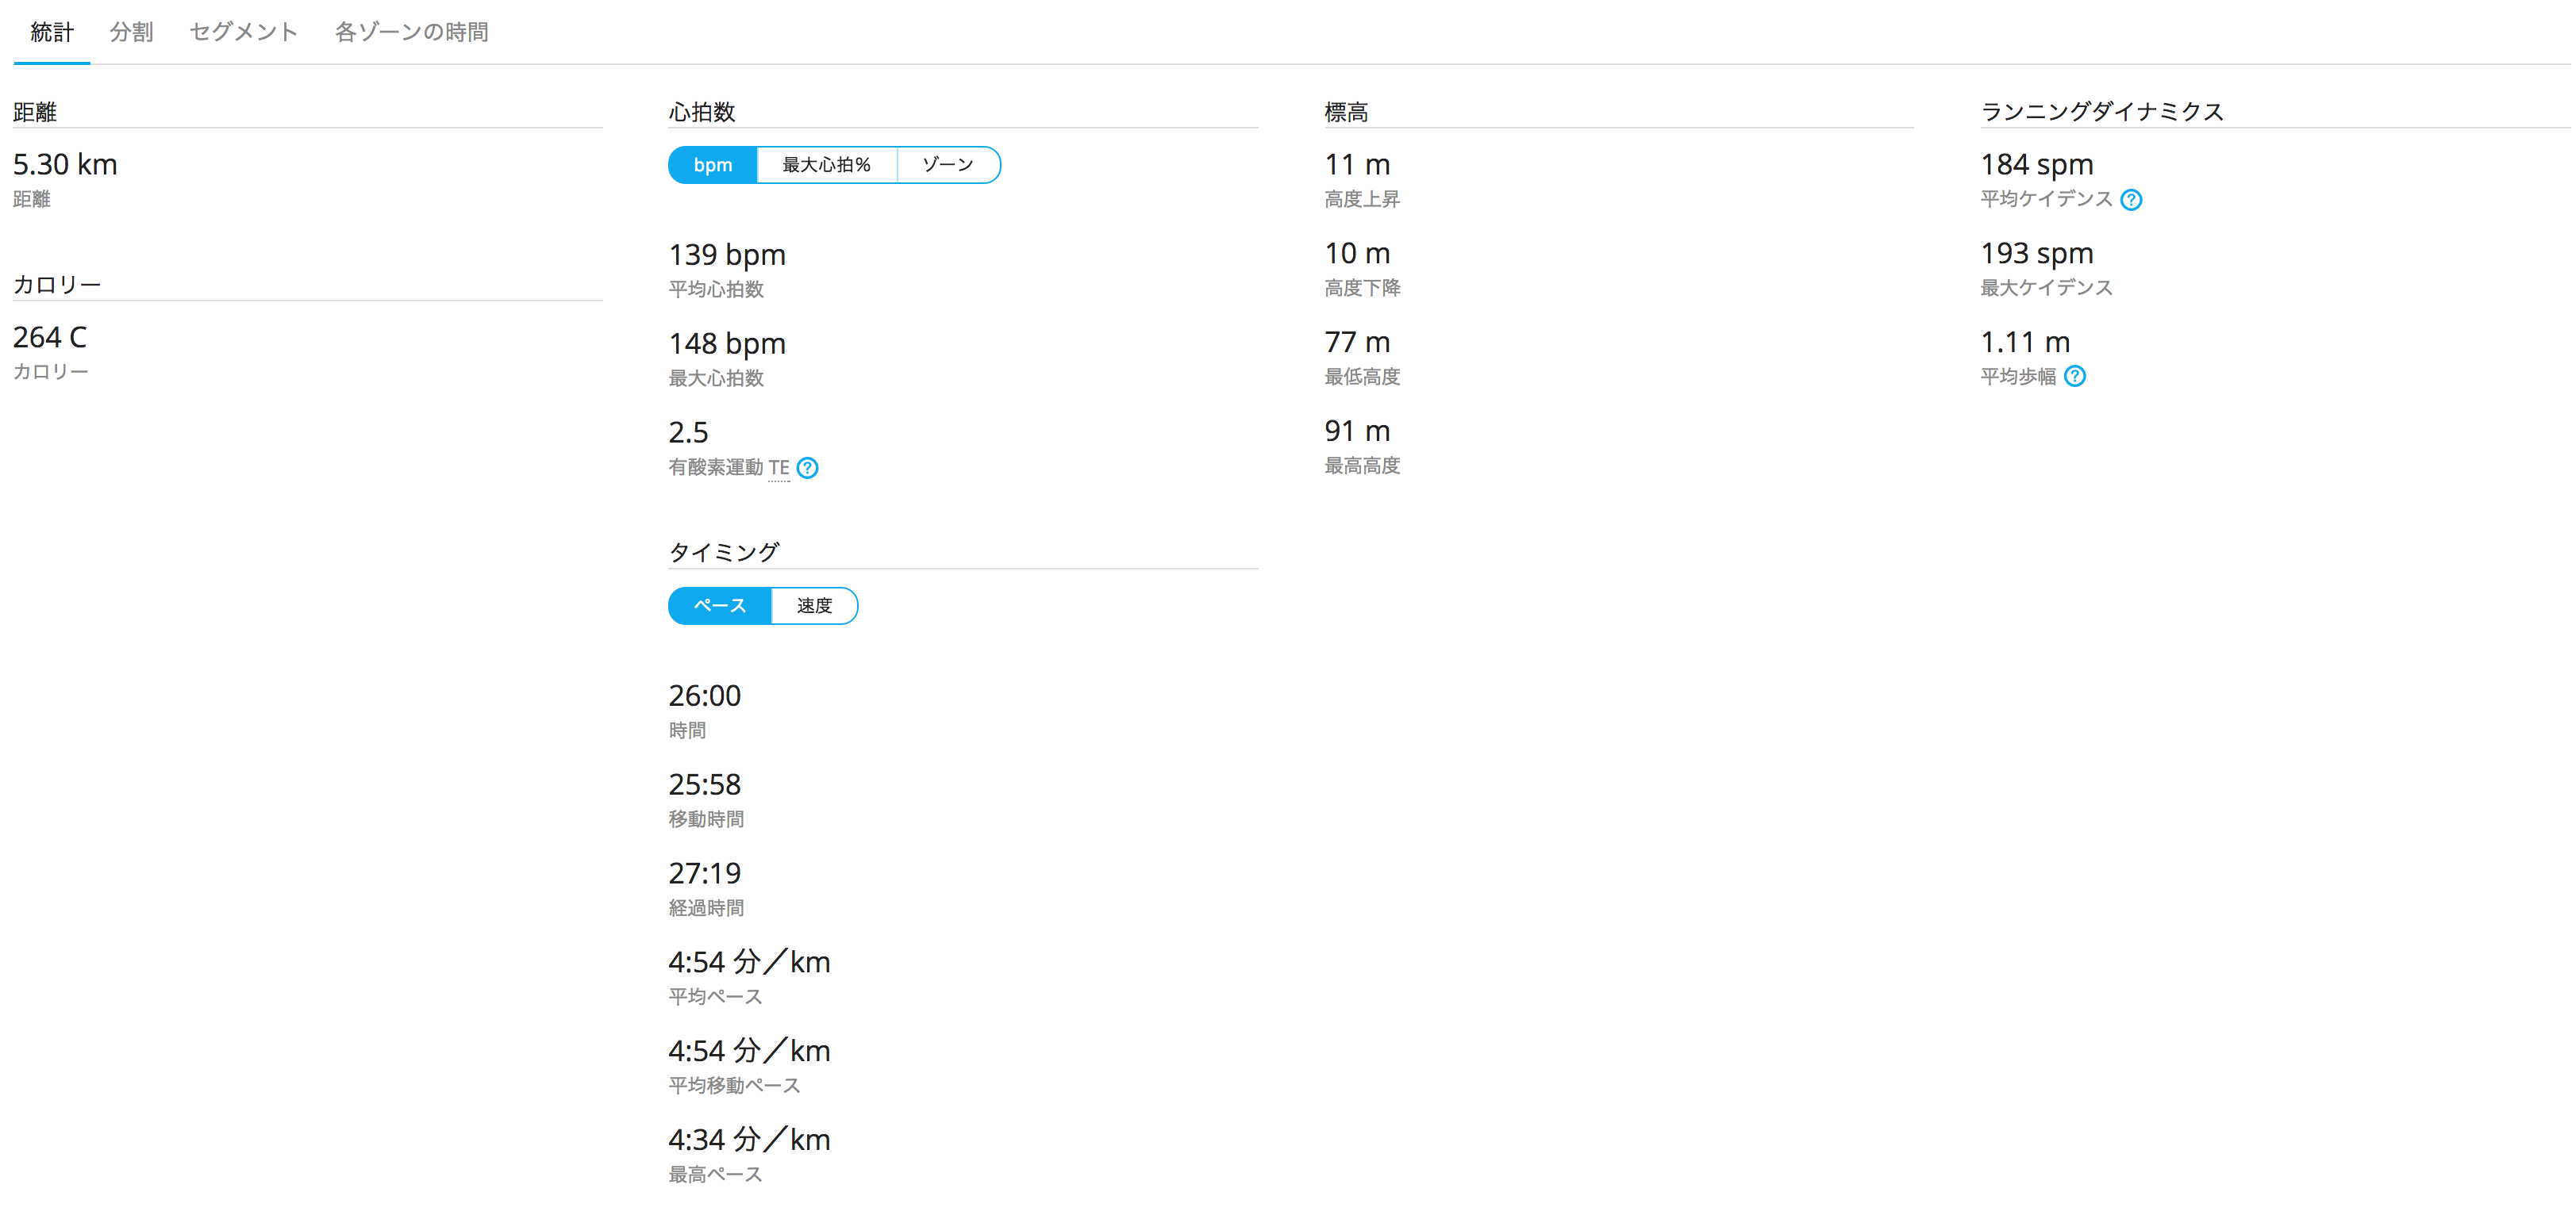Click the 264 C calorie value
Image resolution: width=2576 pixels, height=1215 pixels.
tap(50, 337)
